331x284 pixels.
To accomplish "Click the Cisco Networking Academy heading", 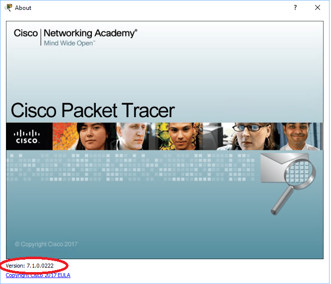I will [x=75, y=33].
